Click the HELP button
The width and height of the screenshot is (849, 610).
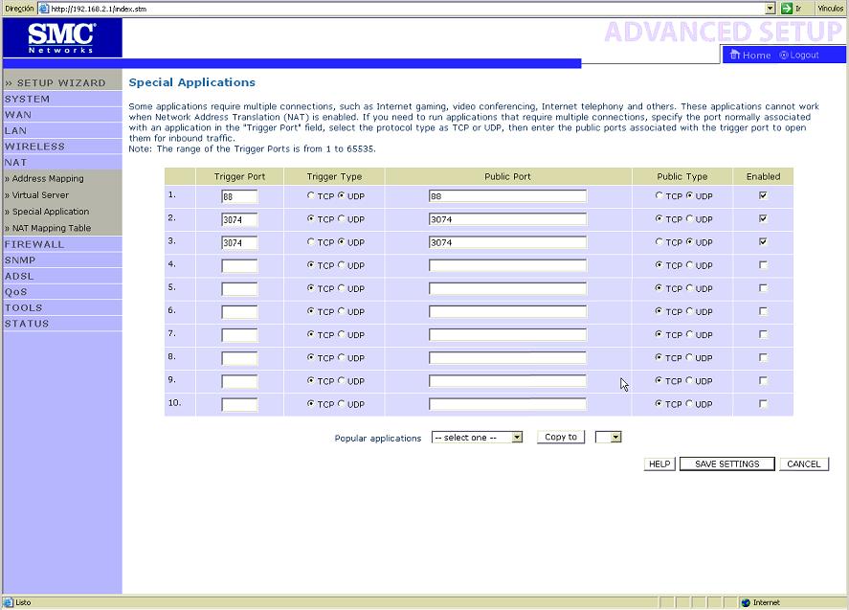[659, 463]
